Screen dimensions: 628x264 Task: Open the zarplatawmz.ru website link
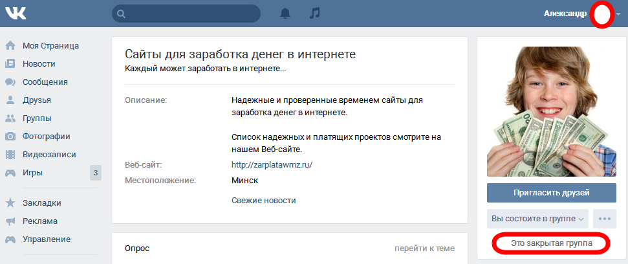(x=272, y=165)
